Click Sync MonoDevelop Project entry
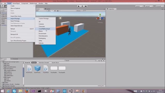 click(x=21, y=41)
